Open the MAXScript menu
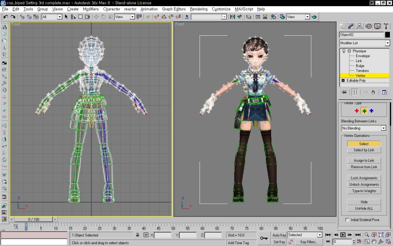 (244, 9)
